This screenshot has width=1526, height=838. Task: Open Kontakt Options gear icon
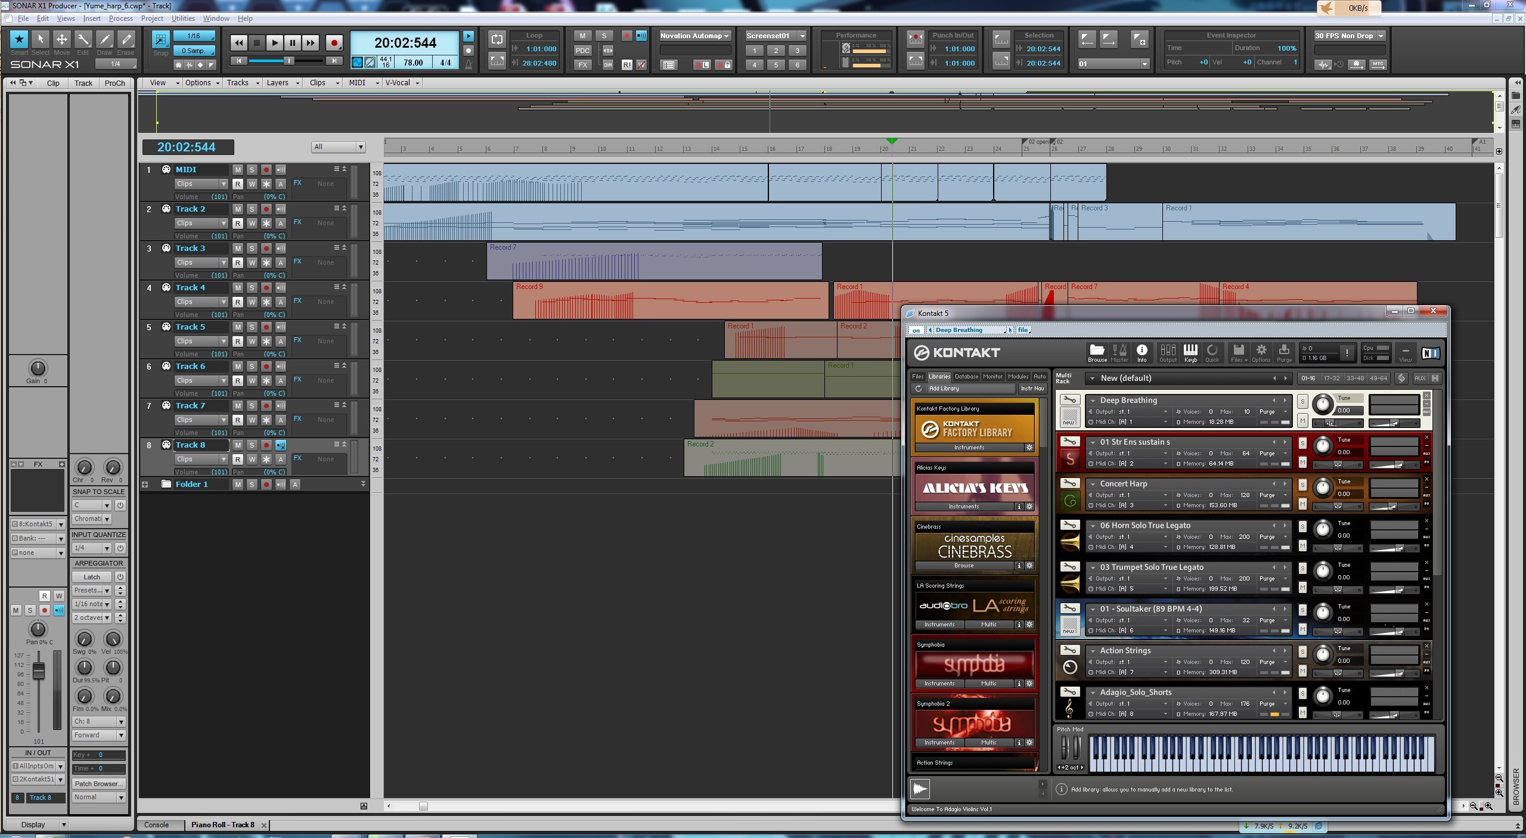[1261, 353]
